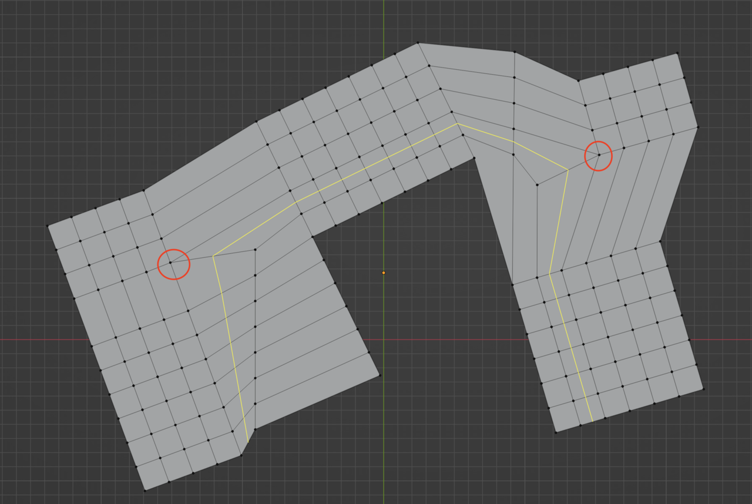Click the orange object origin dot
Viewport: 752px width, 504px height.
[384, 273]
